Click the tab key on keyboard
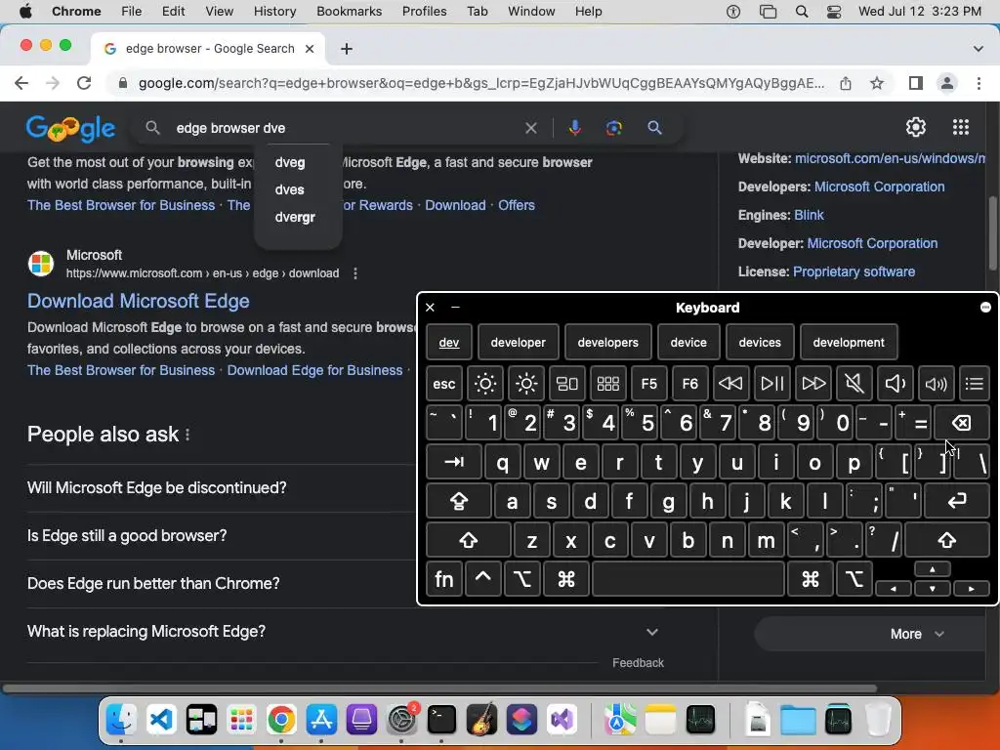The width and height of the screenshot is (1000, 750). pyautogui.click(x=454, y=462)
